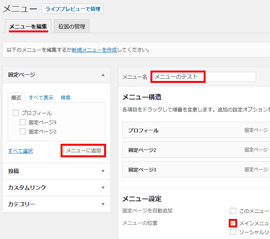Uncheck the メインメニュー position checkbox
The width and height of the screenshot is (270, 239).
(x=233, y=223)
